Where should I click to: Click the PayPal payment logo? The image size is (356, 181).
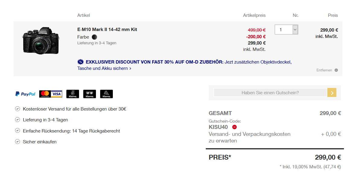(x=25, y=94)
